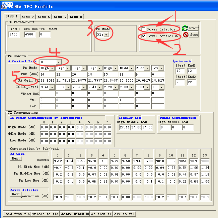Click the High Mode temperature field under column 0
The image size is (218, 218).
[x=45, y=127]
